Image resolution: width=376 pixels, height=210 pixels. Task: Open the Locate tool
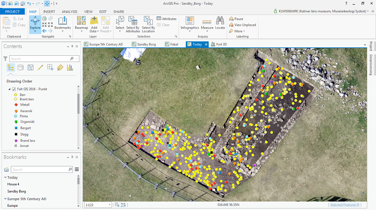220,23
